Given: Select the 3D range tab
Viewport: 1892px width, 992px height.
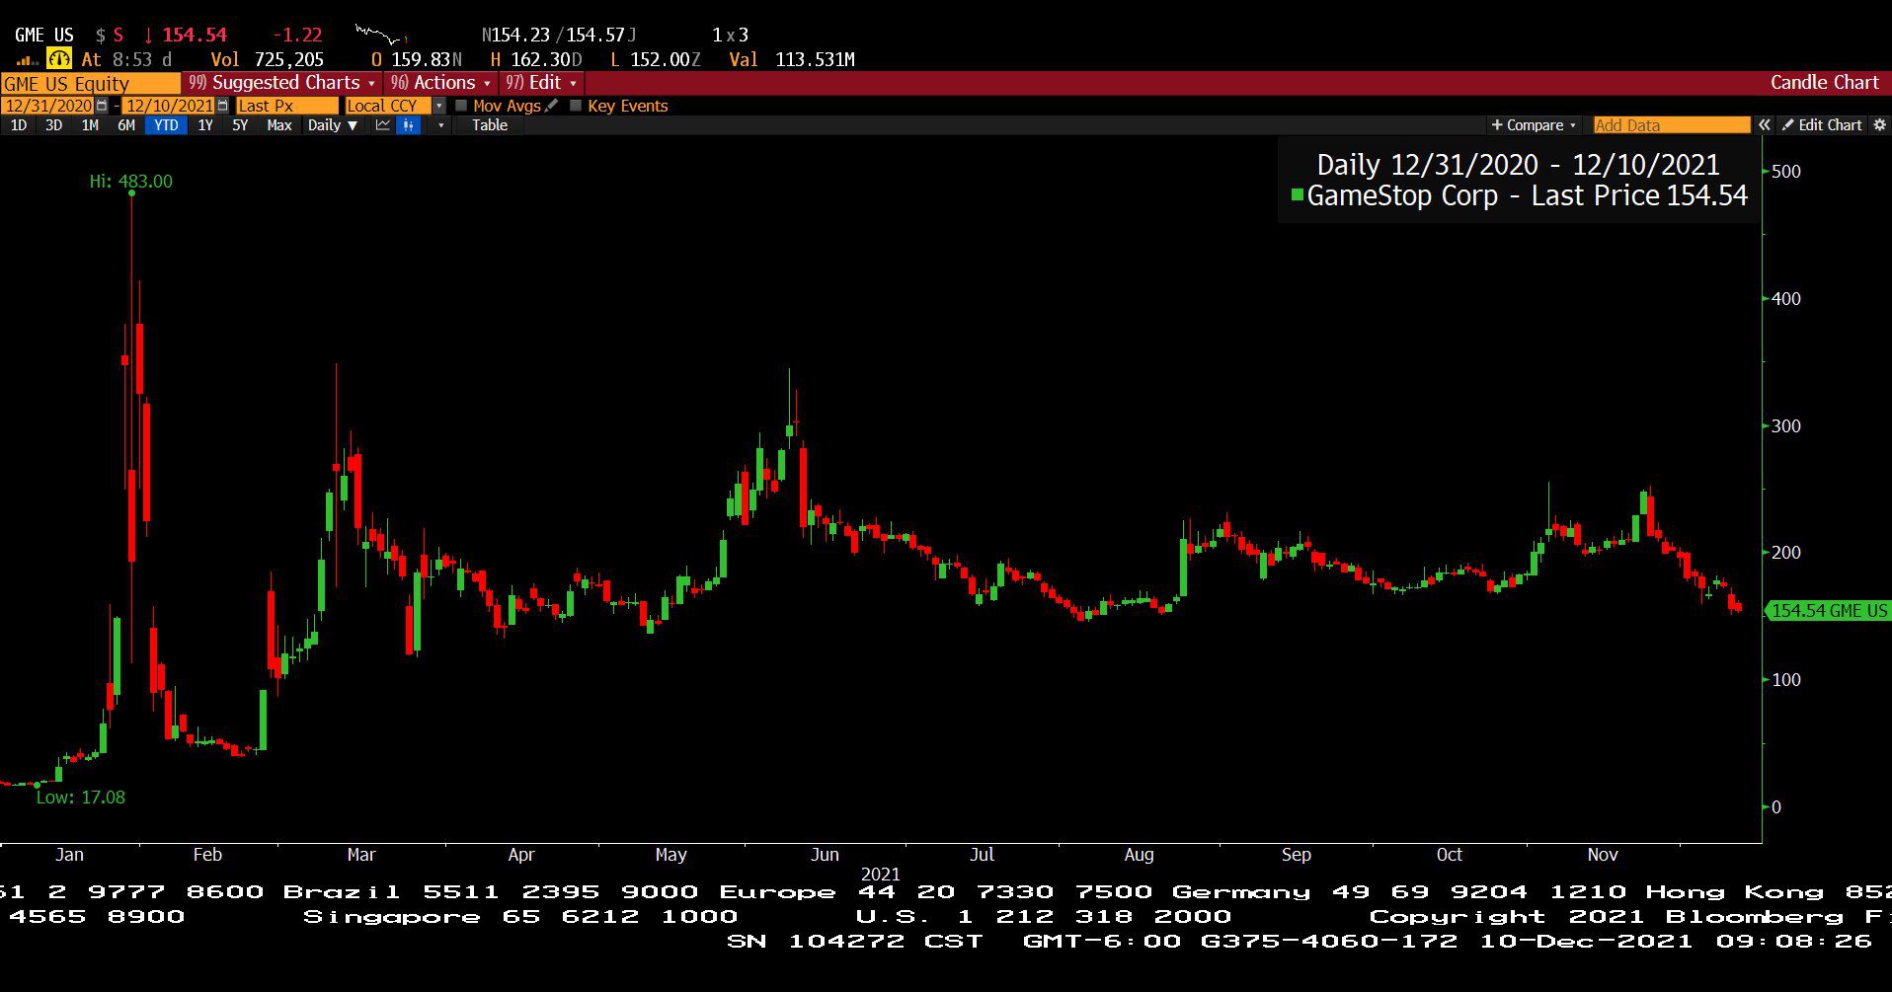Looking at the screenshot, I should tap(54, 125).
